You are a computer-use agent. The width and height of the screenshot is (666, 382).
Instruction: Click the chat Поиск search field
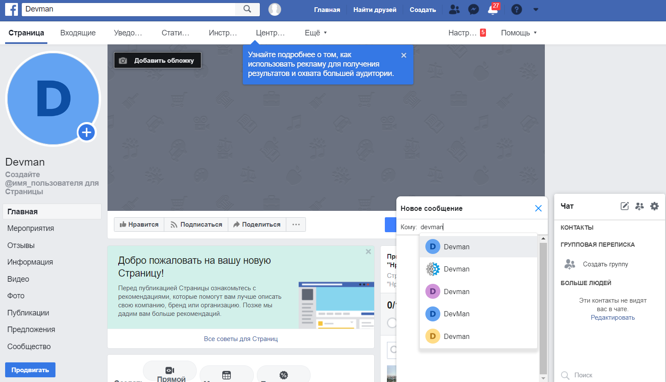[609, 375]
